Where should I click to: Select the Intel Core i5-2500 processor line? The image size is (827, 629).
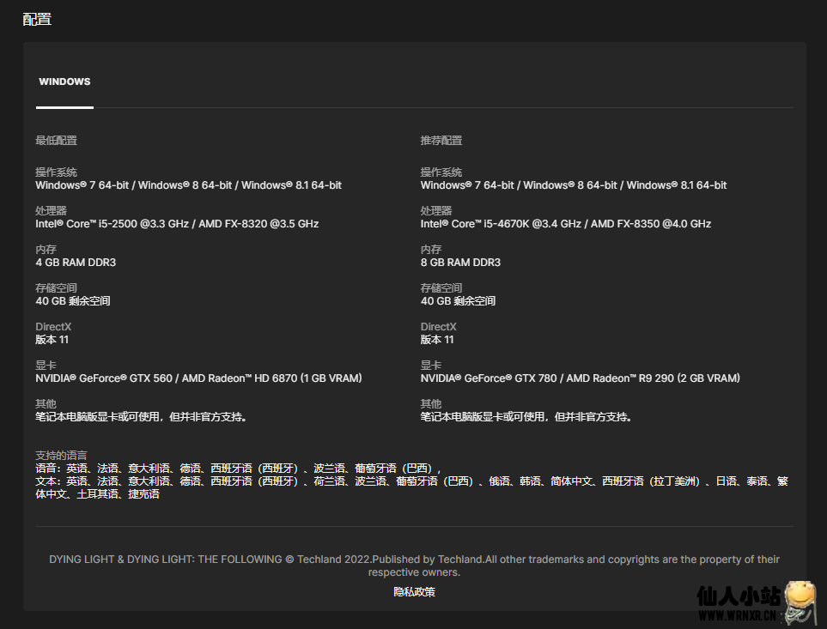pos(177,224)
